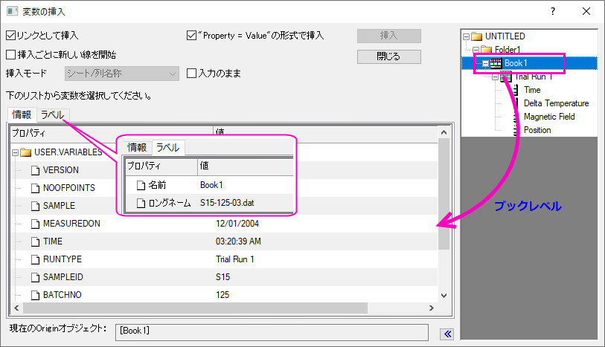Select the SAMPLEID value S15
This screenshot has width=605, height=347.
coord(223,277)
